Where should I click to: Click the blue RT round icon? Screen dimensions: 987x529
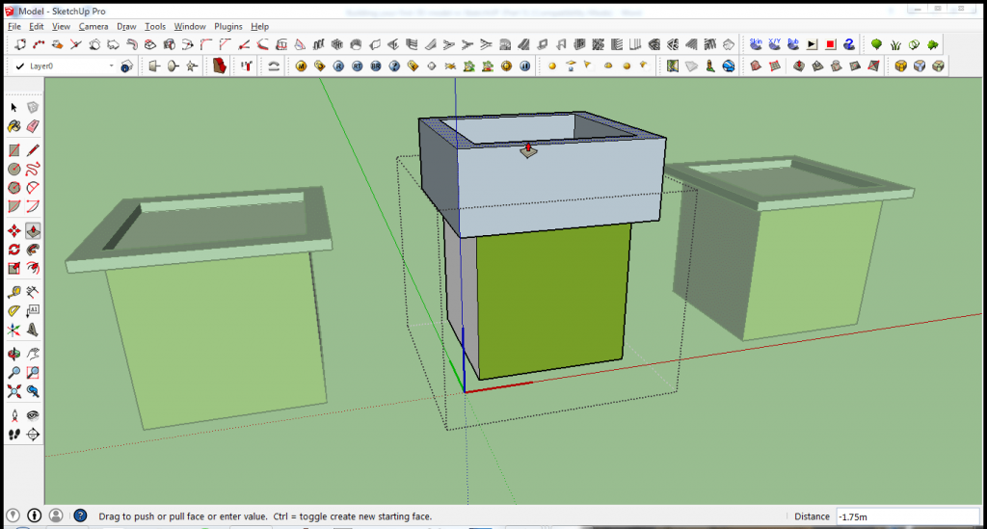pyautogui.click(x=357, y=66)
